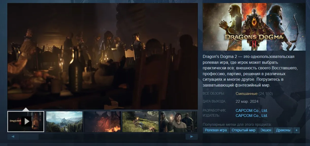Viewport: 310px width, 146px height.
Task: Click the ИЗДАТЕЛЬ label
Action: coord(211,116)
